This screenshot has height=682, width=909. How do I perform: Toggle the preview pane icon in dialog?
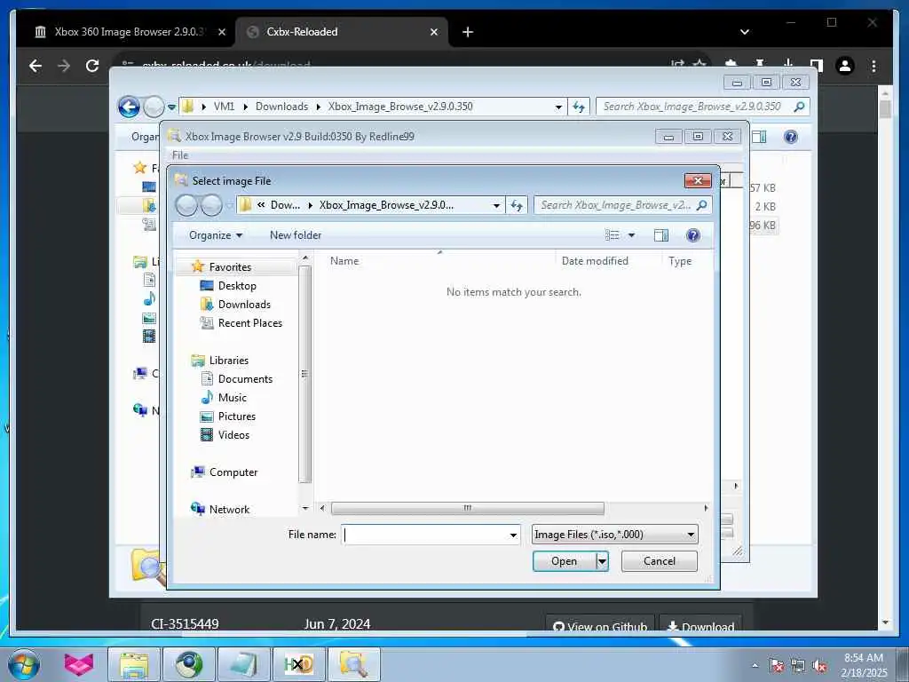(x=660, y=234)
